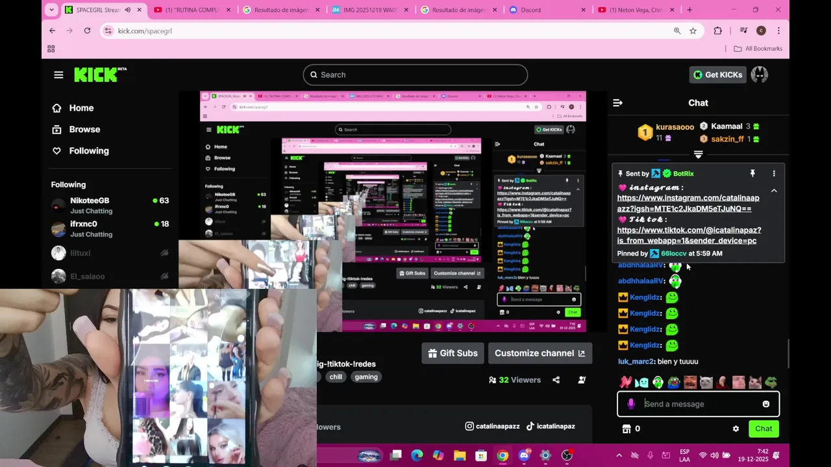Switch to the Neton Vega YouTube tab
This screenshot has height=467, width=831.
tap(635, 10)
